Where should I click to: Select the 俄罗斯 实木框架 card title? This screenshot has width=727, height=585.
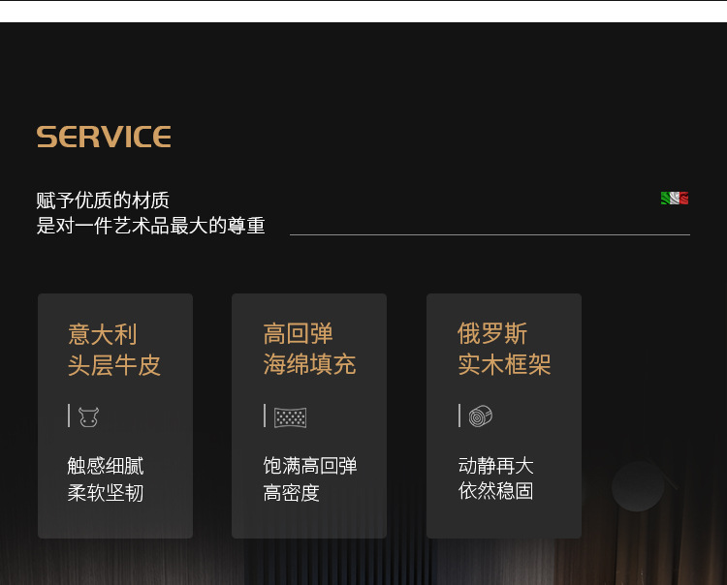pos(504,349)
